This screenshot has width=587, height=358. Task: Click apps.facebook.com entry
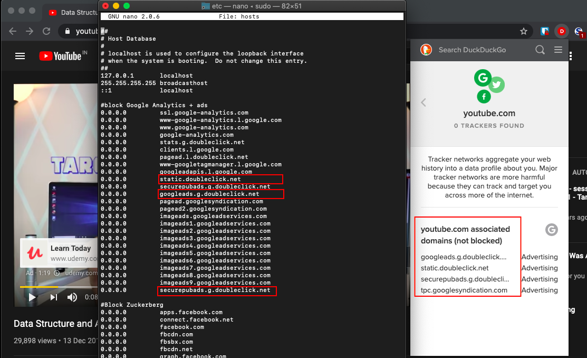click(x=191, y=312)
